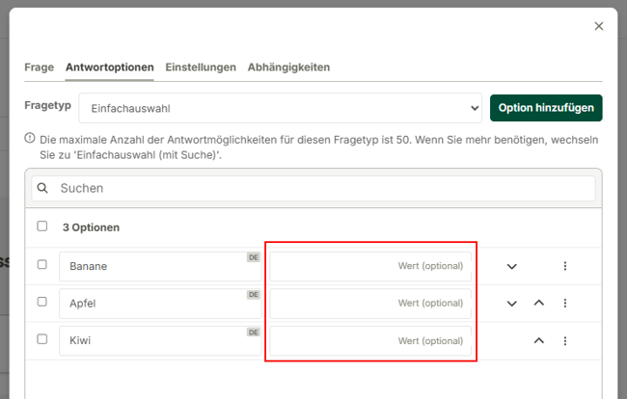Click the Wert (optional) field for Banane
The image size is (627, 399).
pyautogui.click(x=370, y=266)
